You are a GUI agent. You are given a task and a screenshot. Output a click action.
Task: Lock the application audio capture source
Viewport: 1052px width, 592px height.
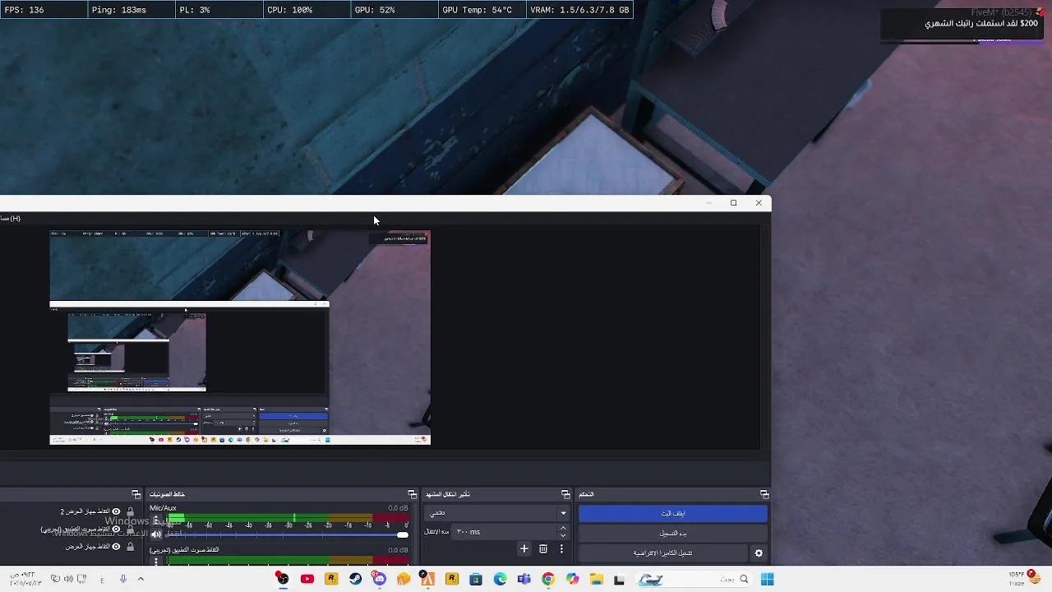[x=130, y=529]
